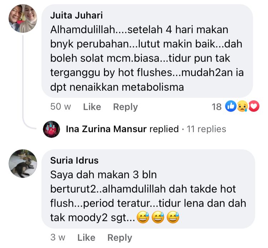Image resolution: width=268 pixels, height=248 pixels.
Task: Open Suria Idrus's profile name link
Action: pyautogui.click(x=74, y=160)
